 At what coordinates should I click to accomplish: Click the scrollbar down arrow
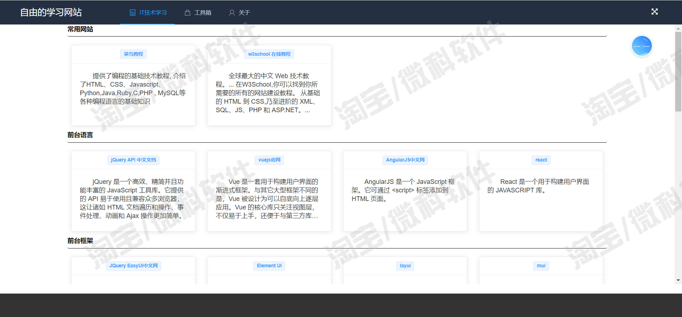(x=678, y=280)
